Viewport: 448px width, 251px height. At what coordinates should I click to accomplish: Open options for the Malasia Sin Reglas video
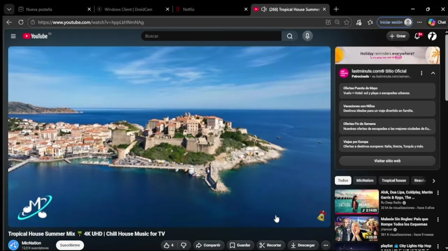(x=438, y=219)
